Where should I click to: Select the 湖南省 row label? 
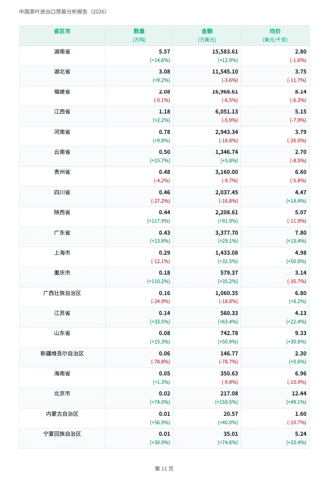tap(62, 52)
